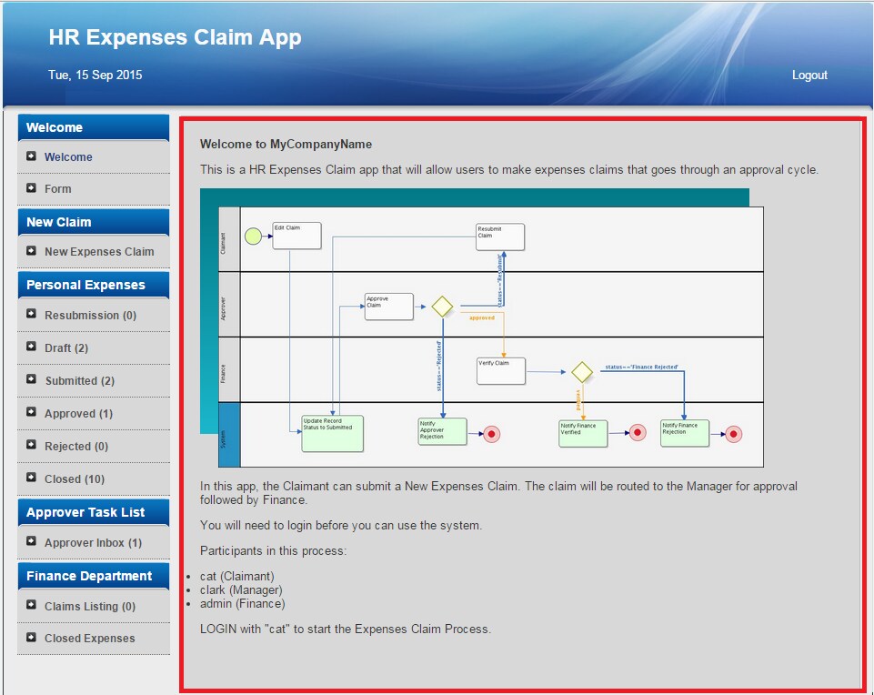Open the New Expenses Claim form link

point(99,252)
